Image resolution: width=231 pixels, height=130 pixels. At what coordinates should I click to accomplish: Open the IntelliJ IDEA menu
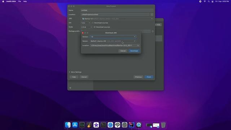[11, 1]
